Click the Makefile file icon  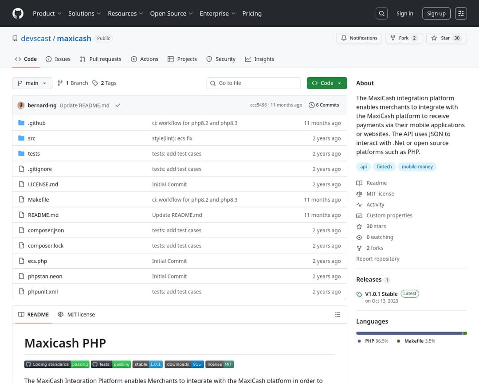tap(21, 199)
